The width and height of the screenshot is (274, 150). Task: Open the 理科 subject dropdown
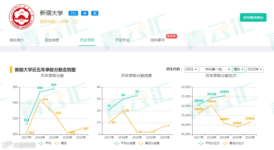(239, 69)
